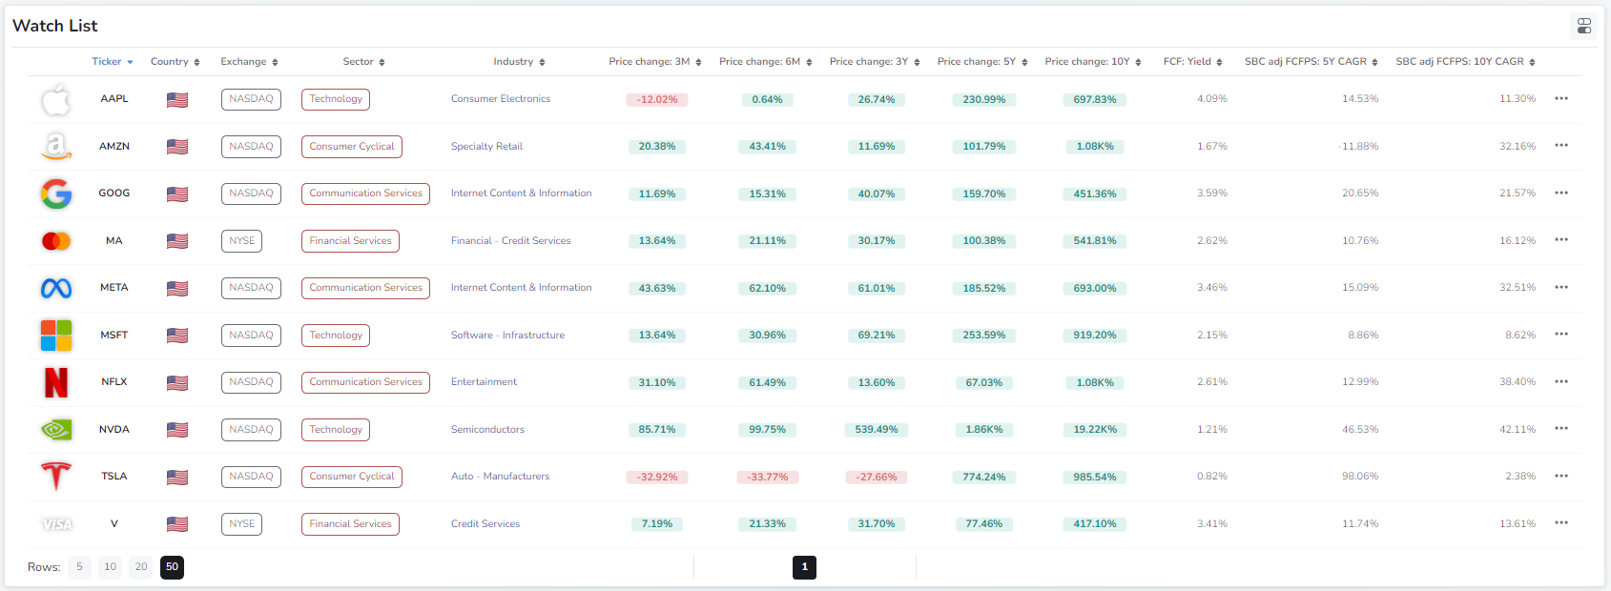Click the Meta logo in META row
Viewport: 1611px width, 591px height.
[x=56, y=288]
